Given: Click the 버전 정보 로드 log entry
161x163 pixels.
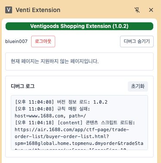Looking at the screenshot, I should coord(61,102).
